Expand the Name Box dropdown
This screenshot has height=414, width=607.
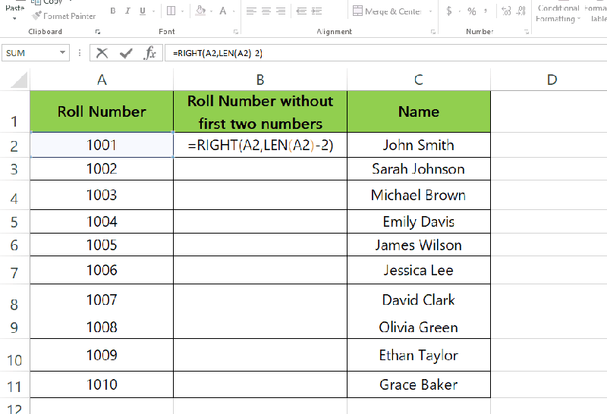click(x=62, y=52)
